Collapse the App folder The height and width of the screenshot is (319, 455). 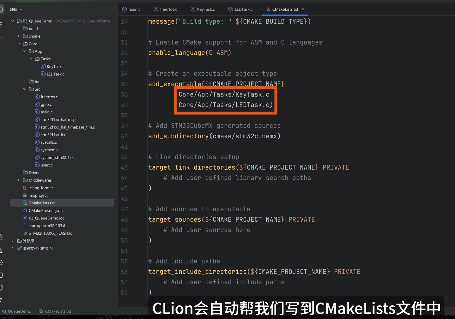coord(25,51)
